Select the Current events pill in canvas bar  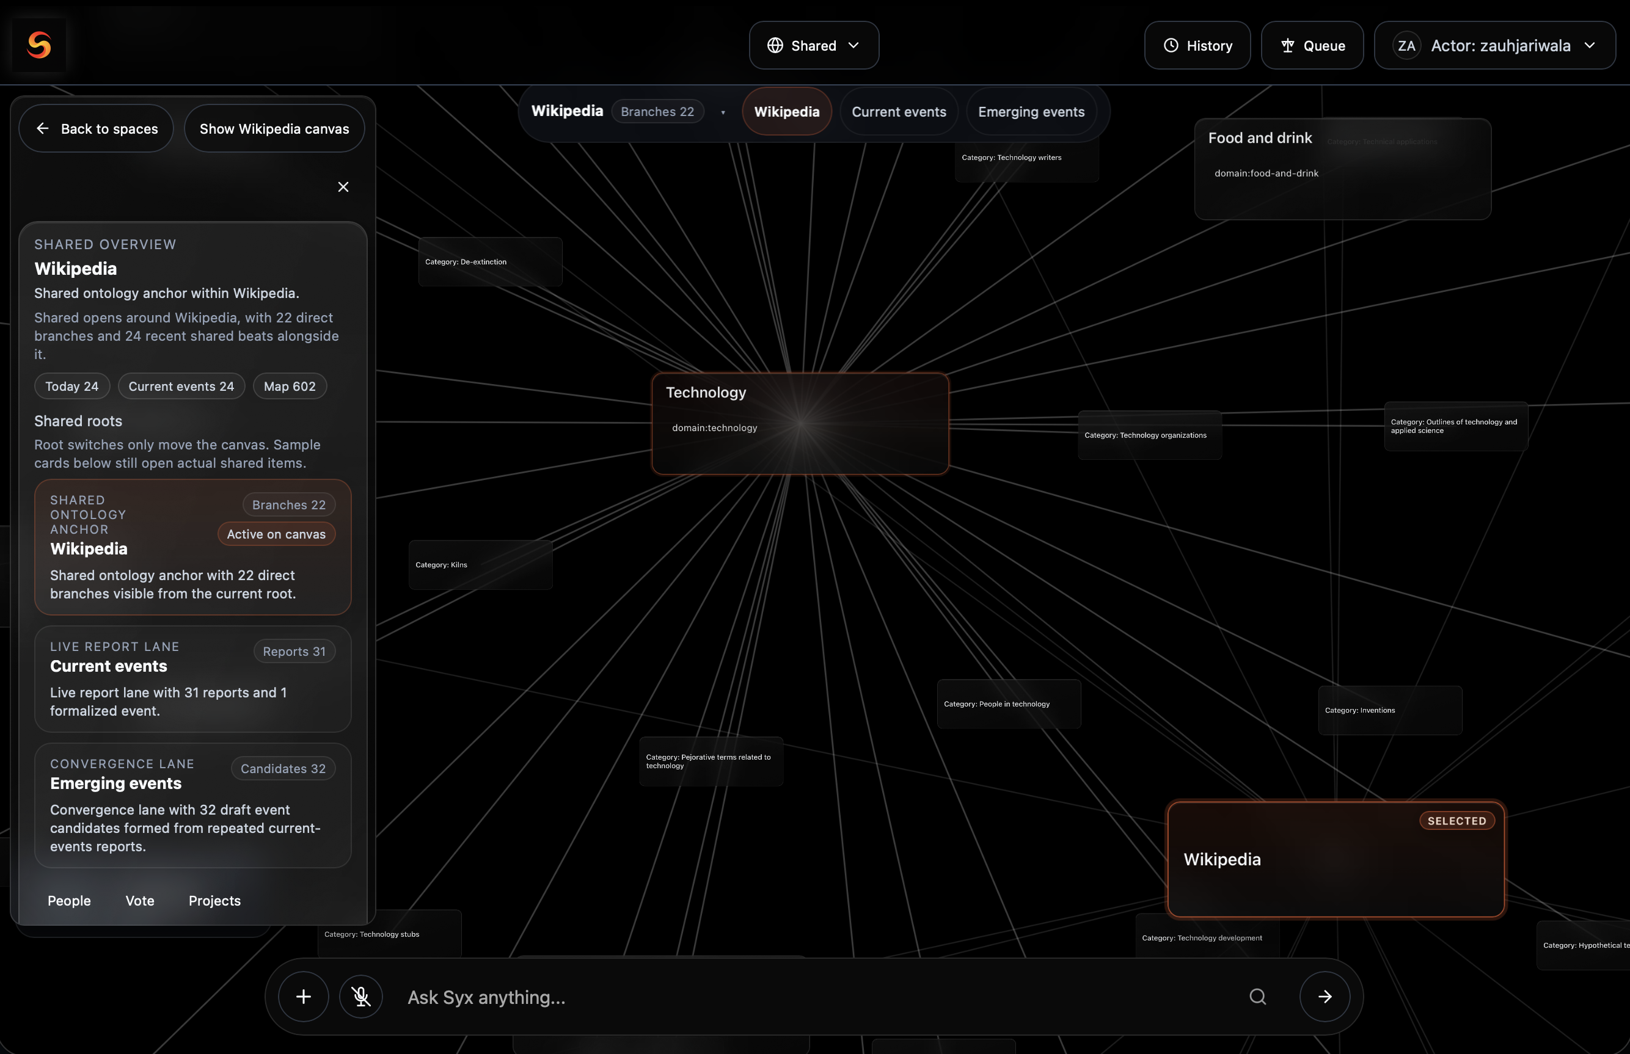[899, 111]
